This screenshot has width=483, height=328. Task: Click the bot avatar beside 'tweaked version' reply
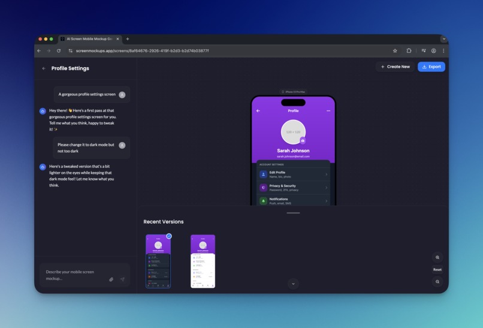click(x=43, y=167)
